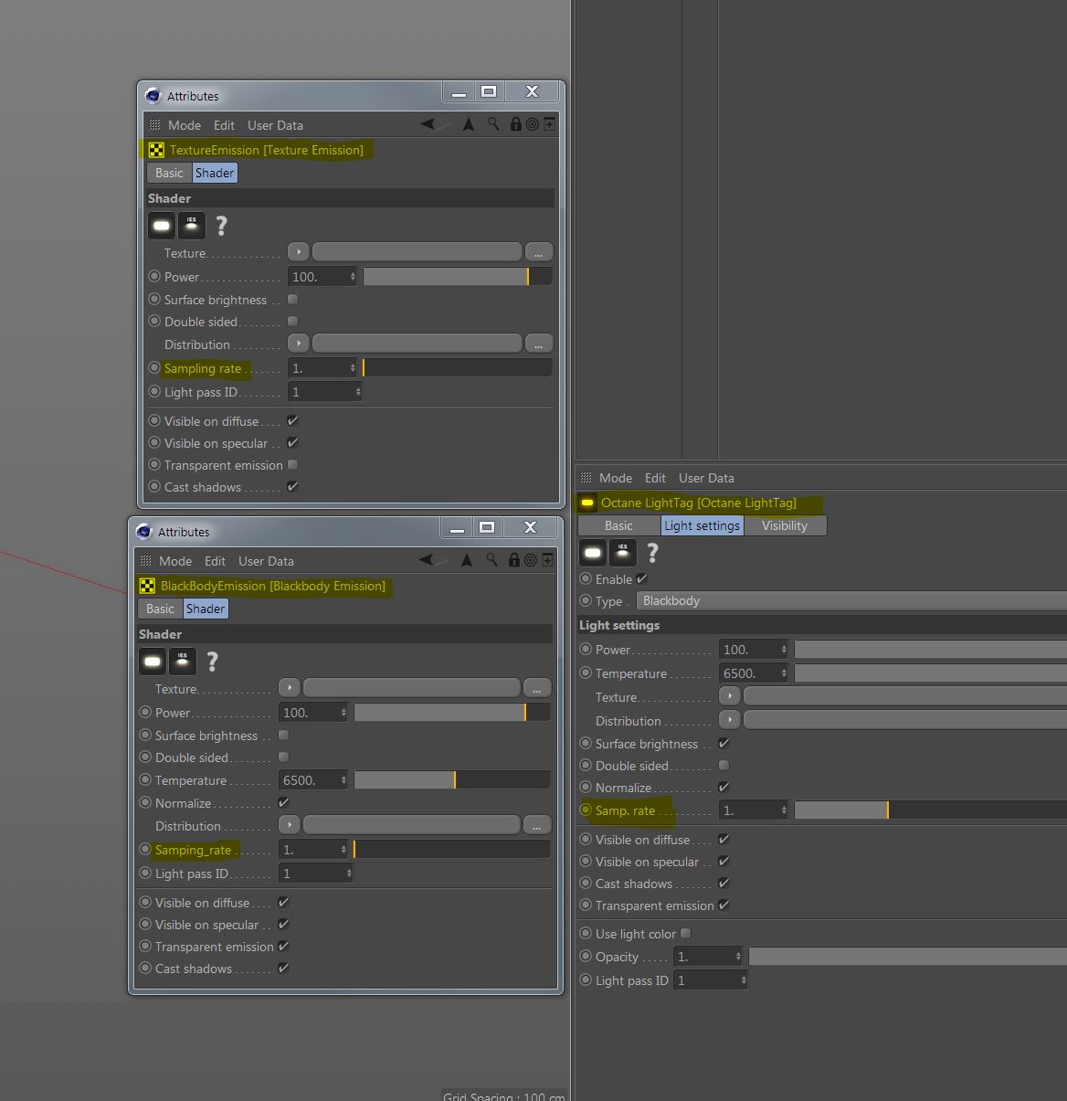Open help question mark in Octane LightTag panel
The height and width of the screenshot is (1101, 1067).
click(x=652, y=553)
